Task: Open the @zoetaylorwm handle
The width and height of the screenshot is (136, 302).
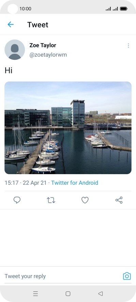Action: (x=48, y=55)
